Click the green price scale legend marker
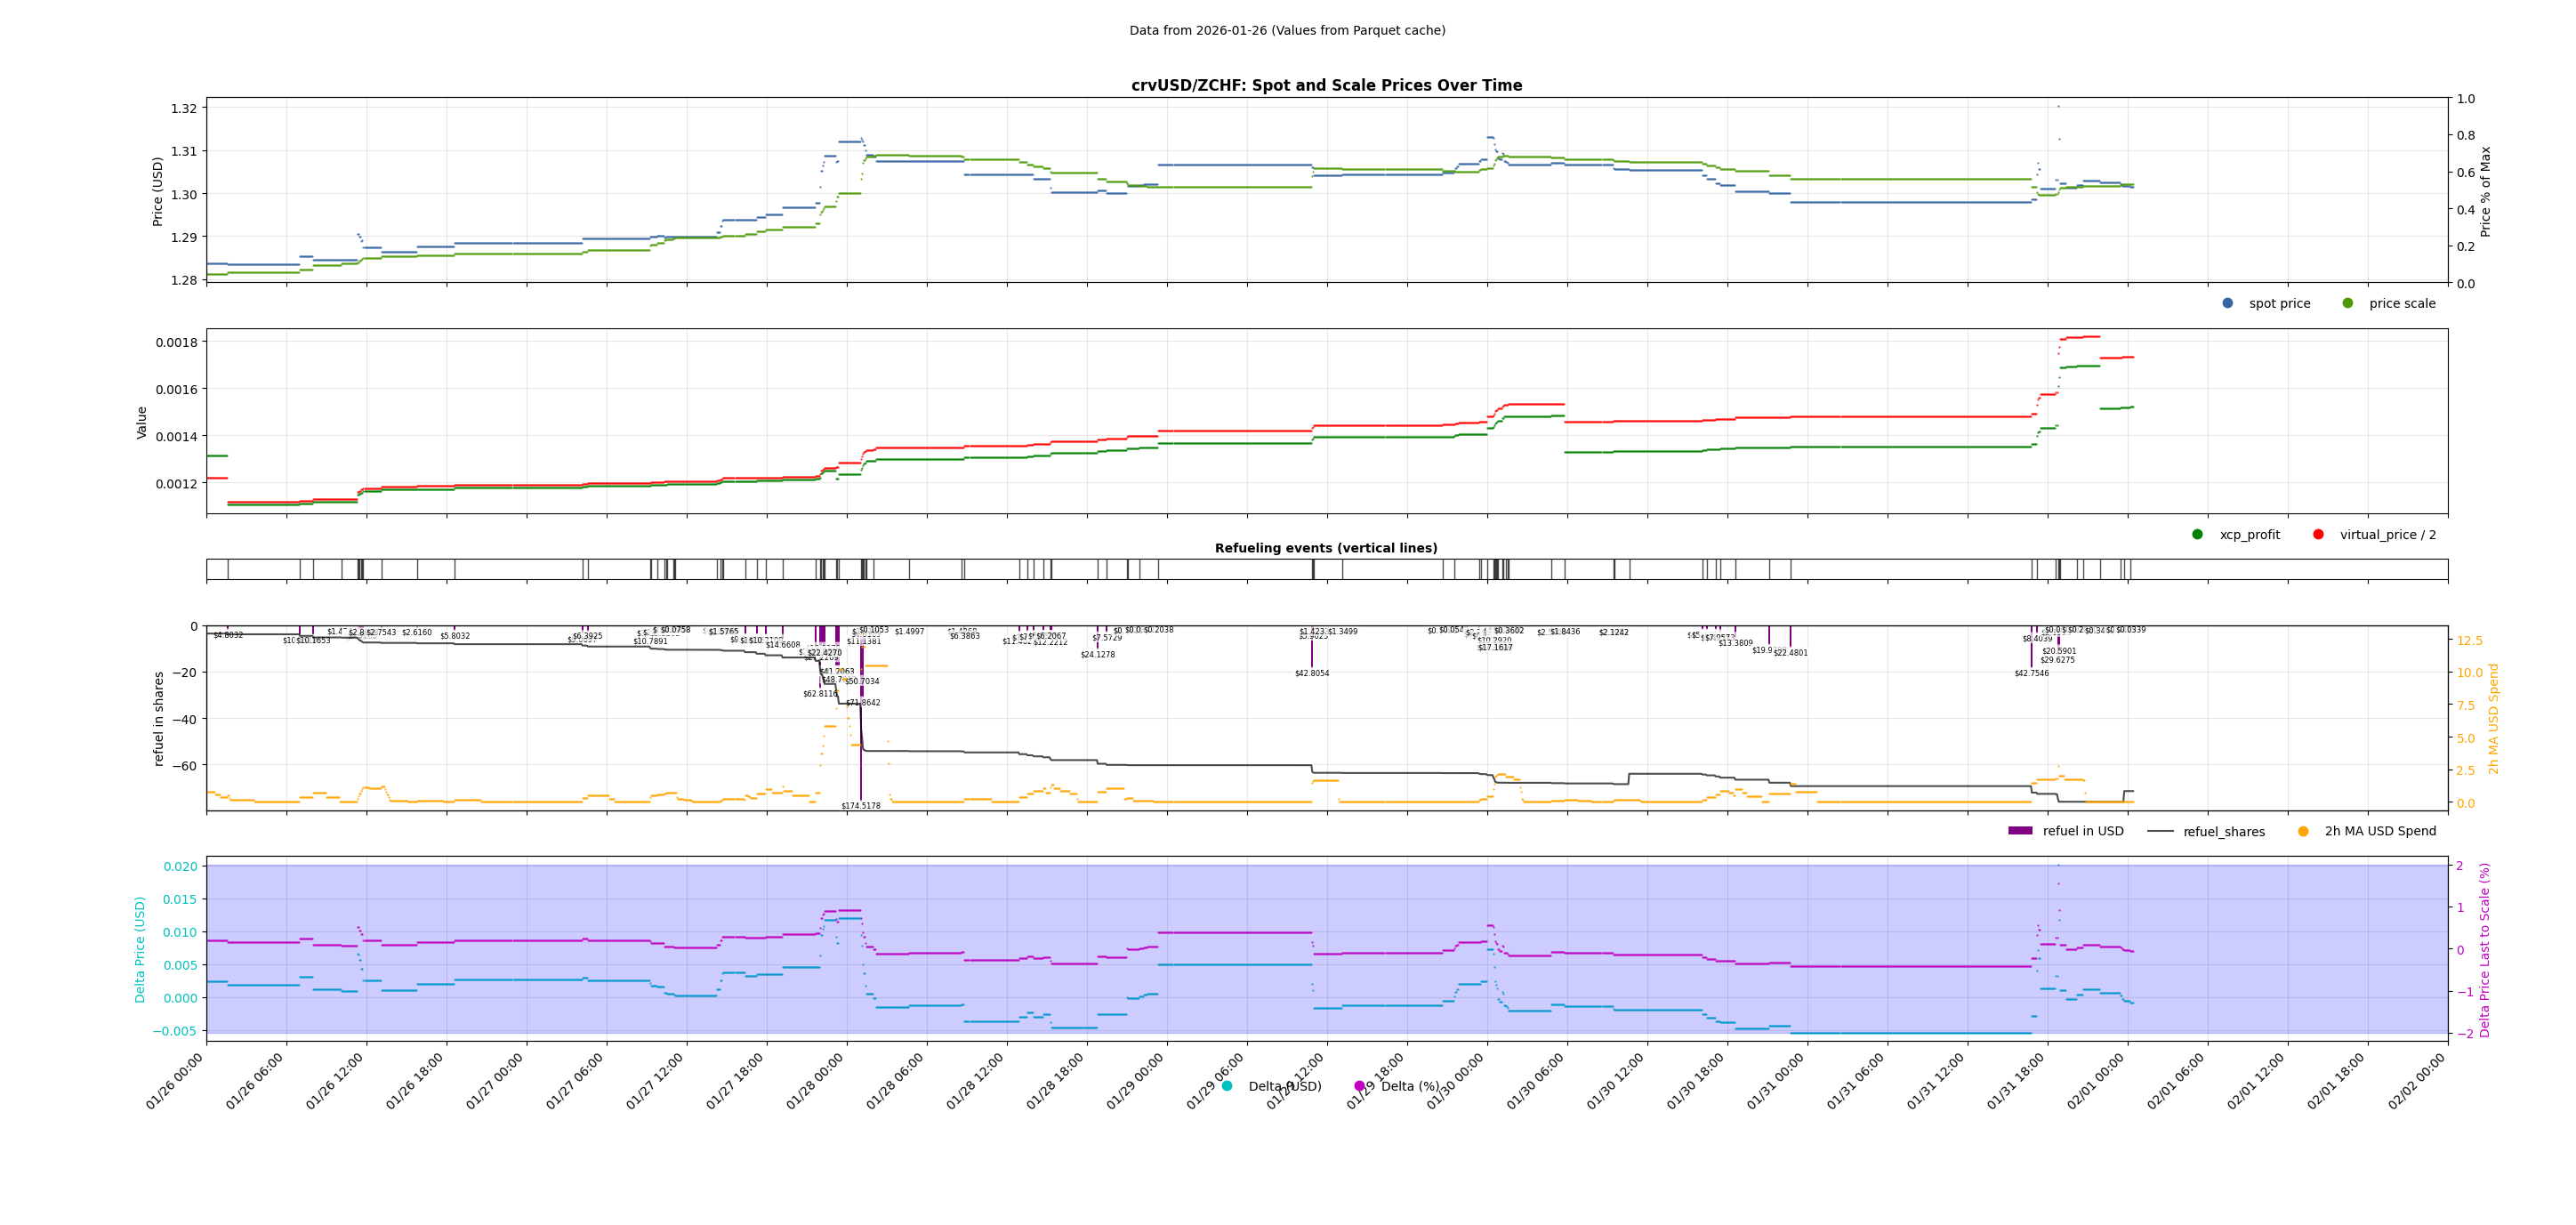The height and width of the screenshot is (1225, 2576). (x=2347, y=303)
